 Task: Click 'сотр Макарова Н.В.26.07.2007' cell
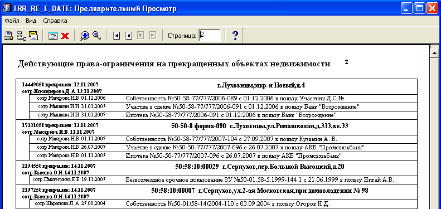point(71,147)
